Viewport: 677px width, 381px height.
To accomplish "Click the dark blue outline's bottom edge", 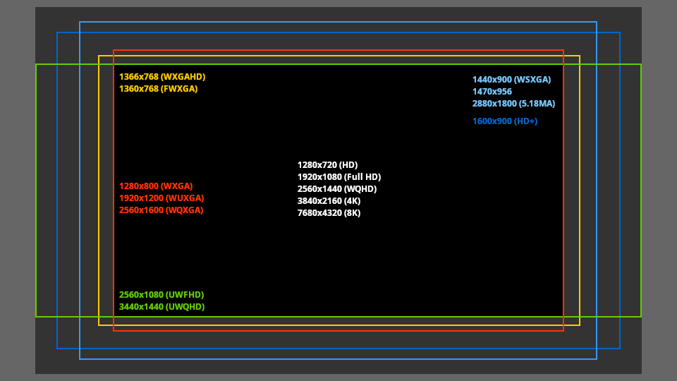I will pyautogui.click(x=338, y=349).
